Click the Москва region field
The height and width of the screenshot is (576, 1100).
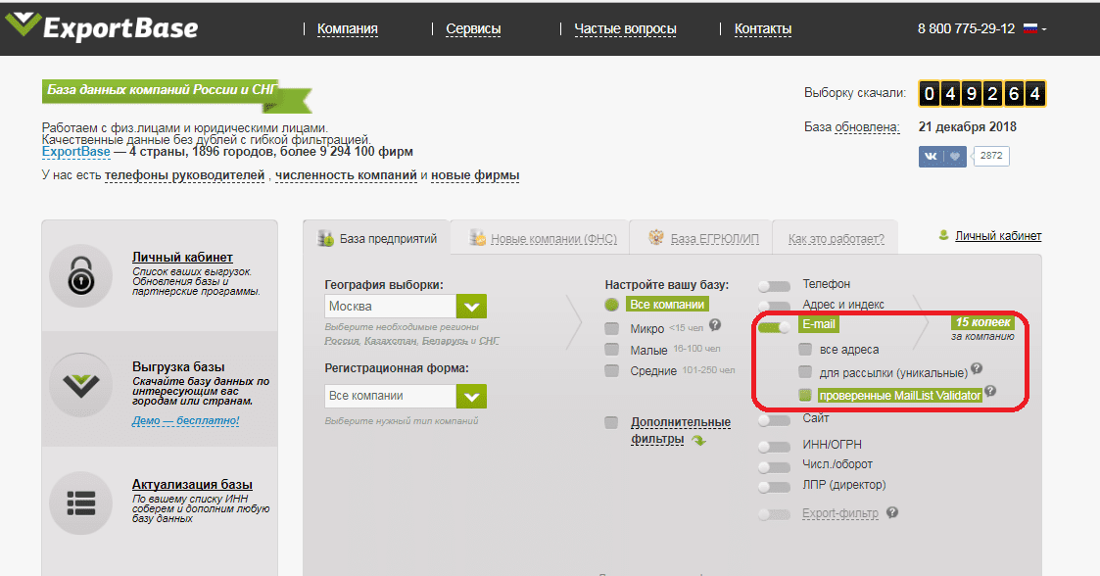[390, 307]
